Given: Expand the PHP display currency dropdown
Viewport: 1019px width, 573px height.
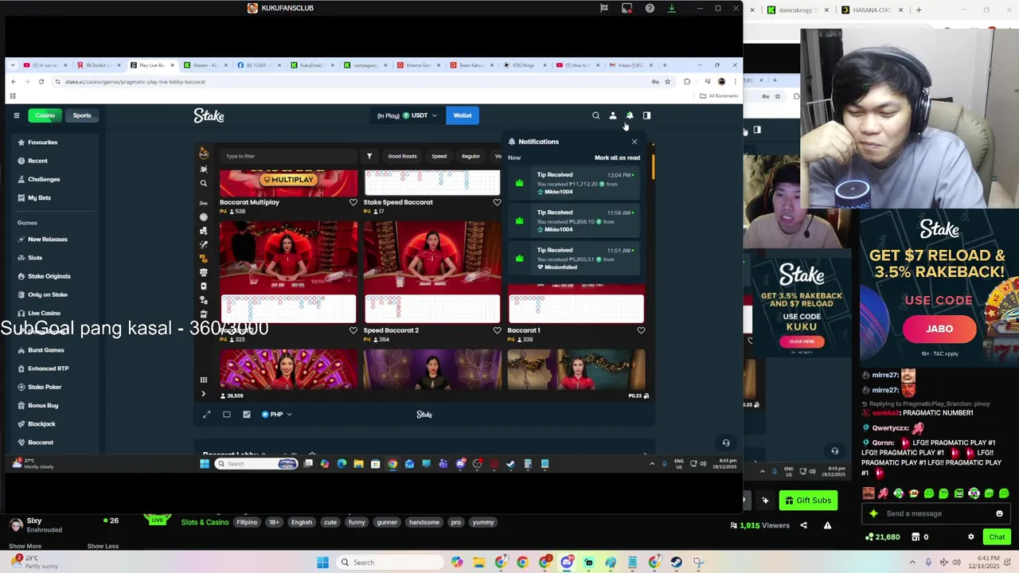Looking at the screenshot, I should [276, 415].
